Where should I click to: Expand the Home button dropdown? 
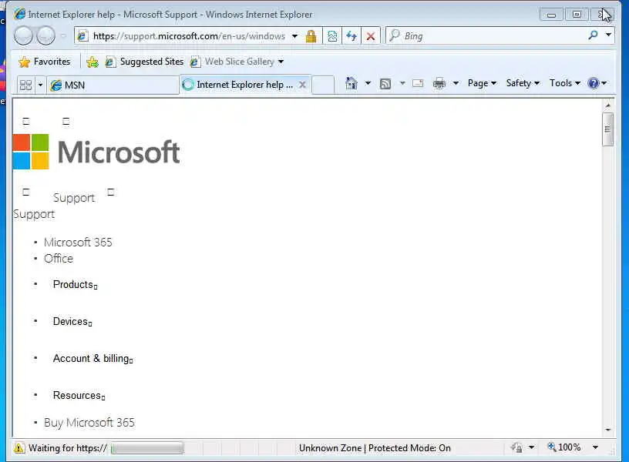coord(368,83)
